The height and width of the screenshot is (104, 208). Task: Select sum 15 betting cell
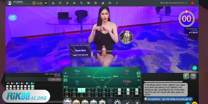click(81, 95)
